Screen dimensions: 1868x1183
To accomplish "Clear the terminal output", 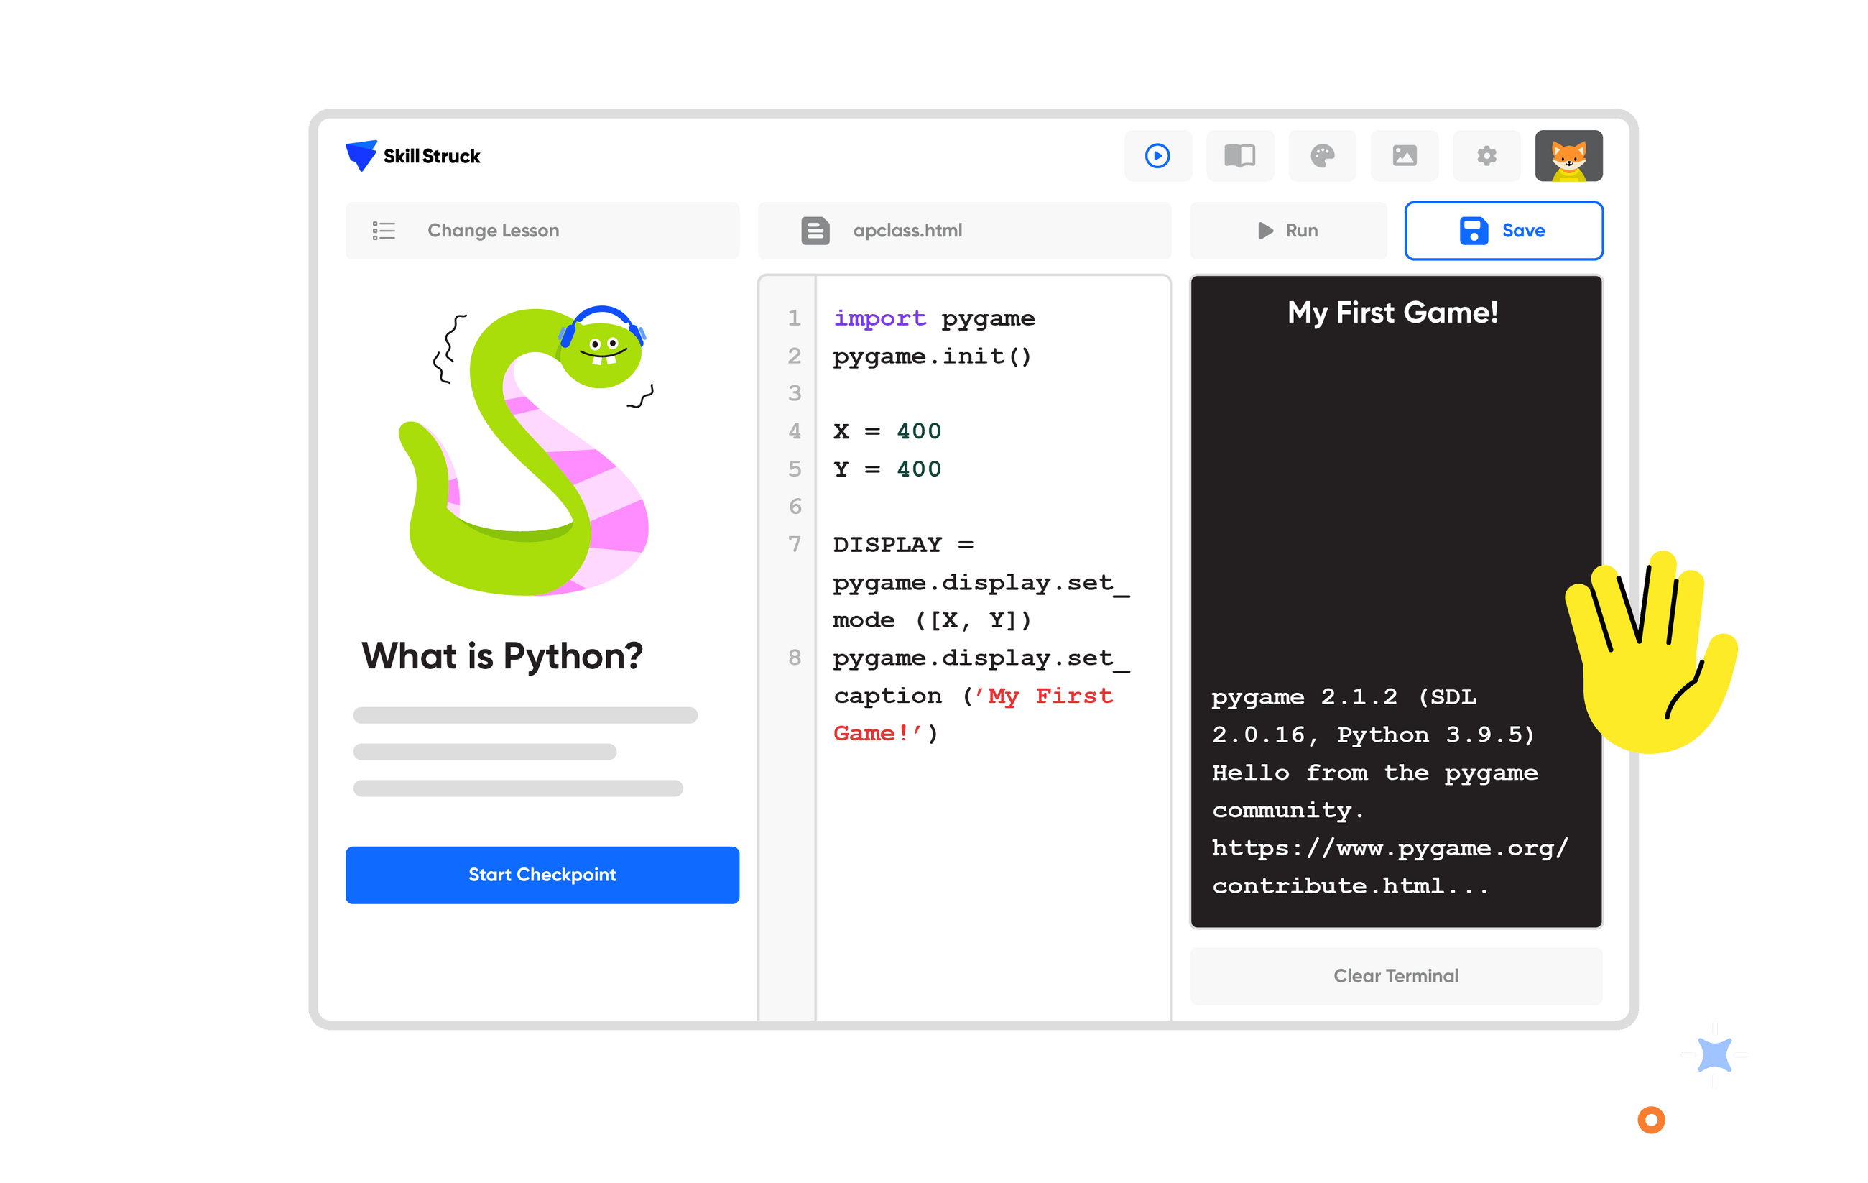I will (x=1395, y=976).
